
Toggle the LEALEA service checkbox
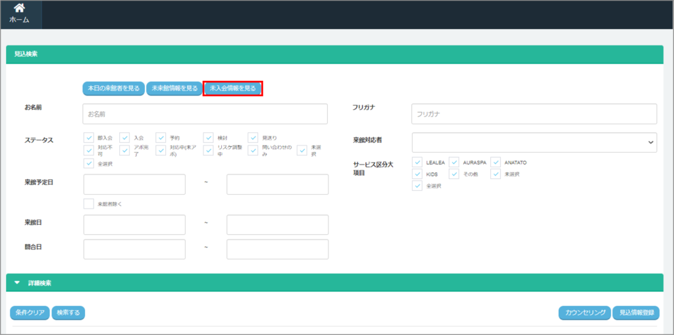[417, 162]
